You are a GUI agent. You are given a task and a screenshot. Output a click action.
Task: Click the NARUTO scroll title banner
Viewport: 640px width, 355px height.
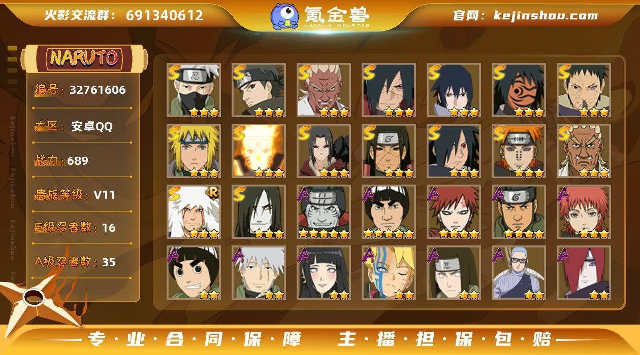[x=84, y=58]
